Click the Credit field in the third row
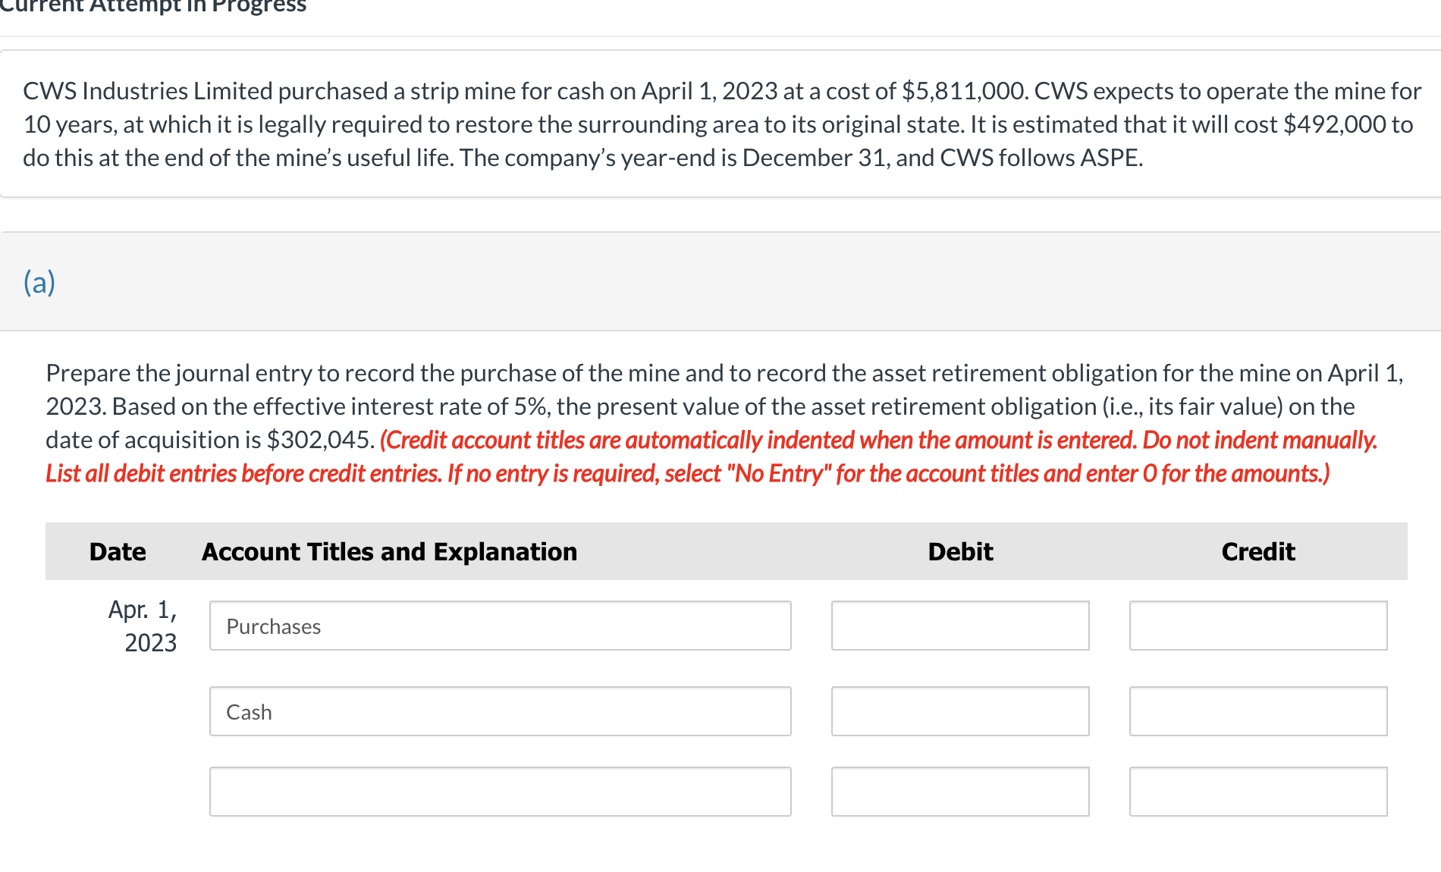1441x872 pixels. tap(1257, 791)
